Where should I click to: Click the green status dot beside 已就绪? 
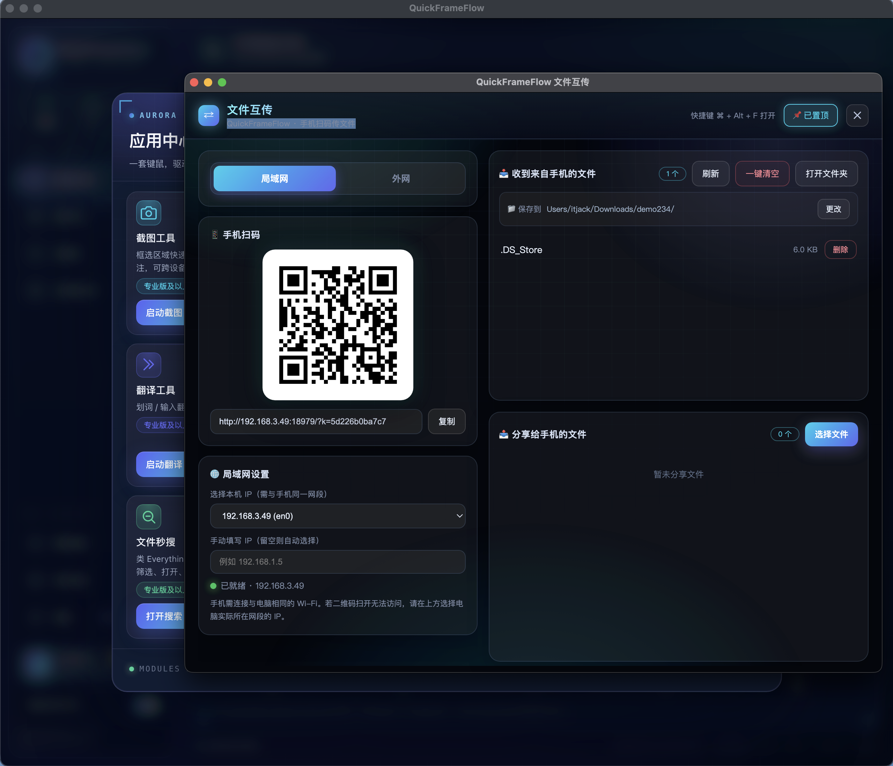(213, 586)
